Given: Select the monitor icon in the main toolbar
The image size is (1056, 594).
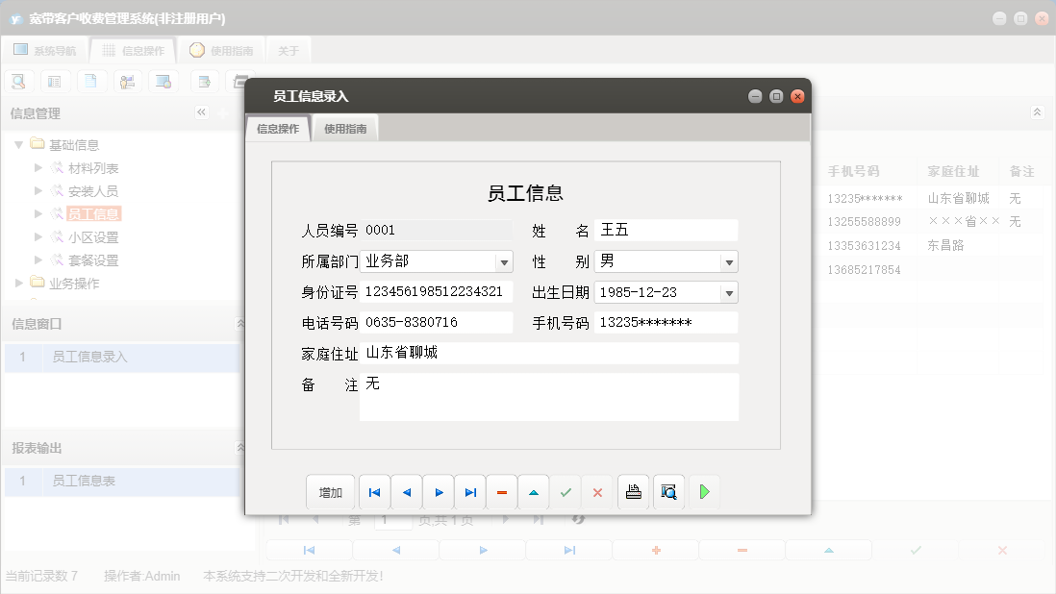Looking at the screenshot, I should pyautogui.click(x=163, y=81).
